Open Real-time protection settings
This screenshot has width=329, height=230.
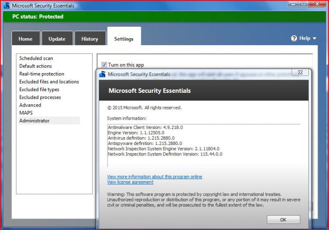[x=42, y=74]
